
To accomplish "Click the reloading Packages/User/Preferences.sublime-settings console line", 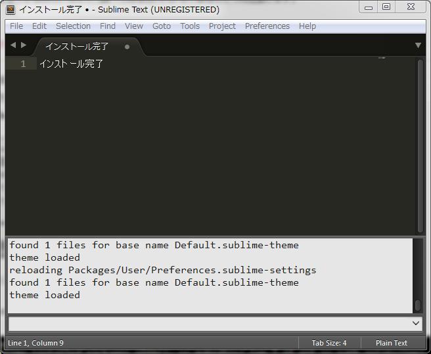I will coord(163,270).
